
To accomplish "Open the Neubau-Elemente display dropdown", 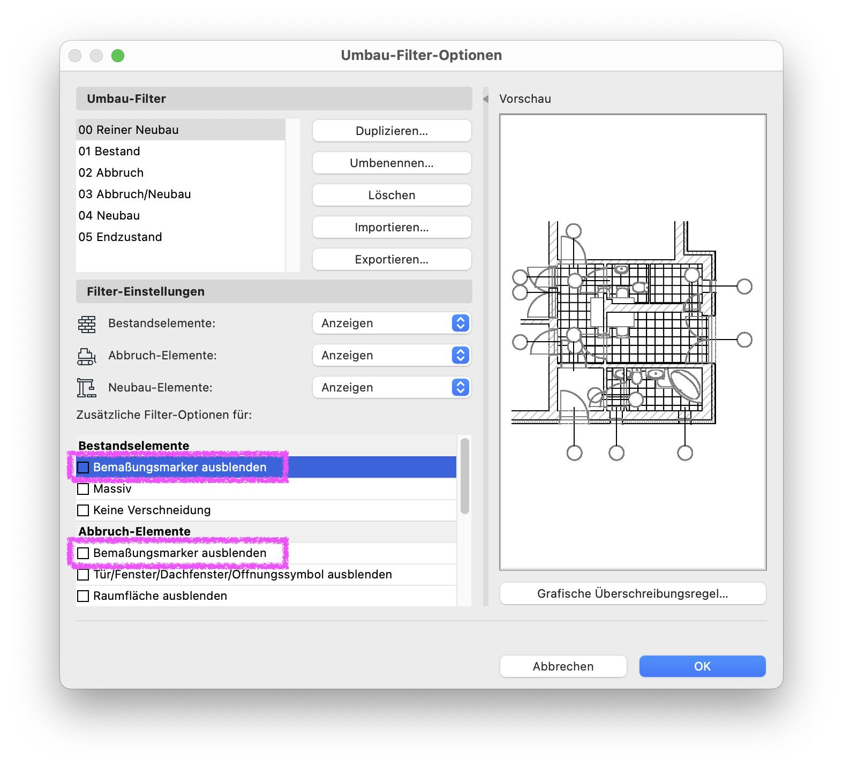I will [392, 388].
